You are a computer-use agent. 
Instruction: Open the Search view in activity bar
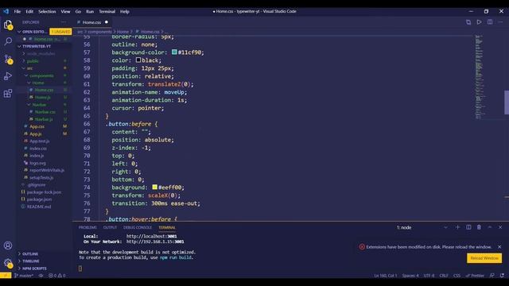coord(8,41)
